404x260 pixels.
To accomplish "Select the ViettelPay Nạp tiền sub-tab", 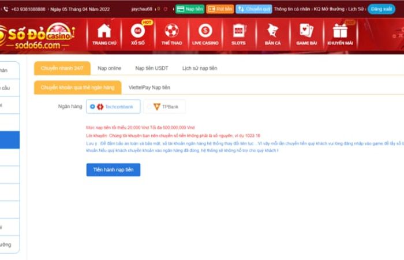I will 149,87.
